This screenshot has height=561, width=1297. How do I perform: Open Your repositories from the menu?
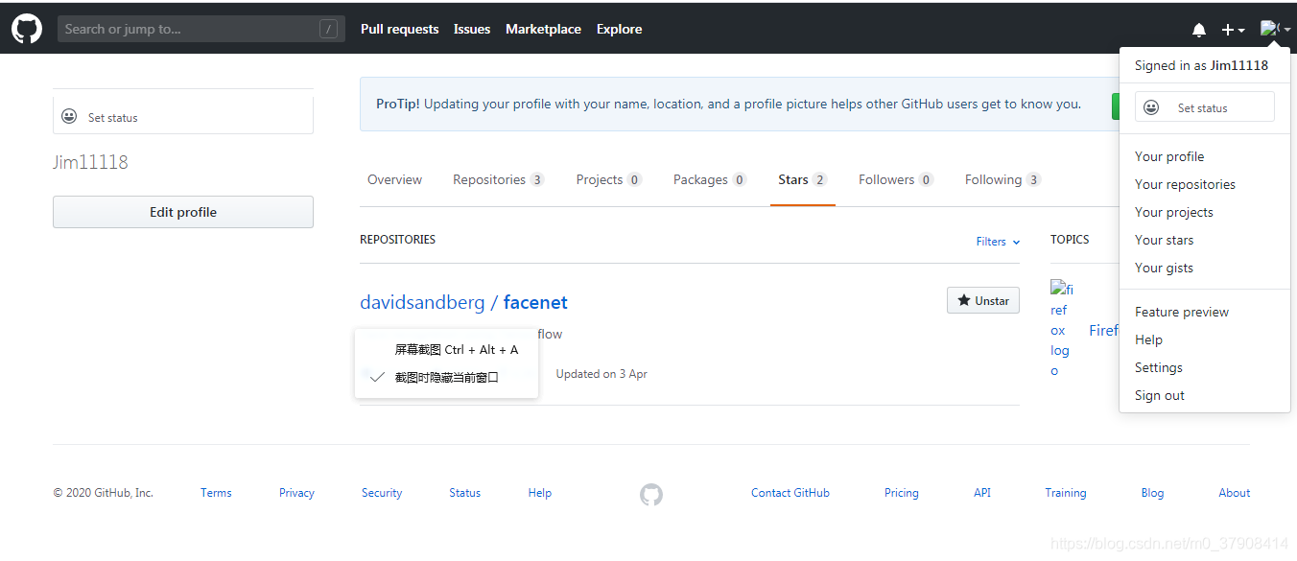pyautogui.click(x=1185, y=184)
